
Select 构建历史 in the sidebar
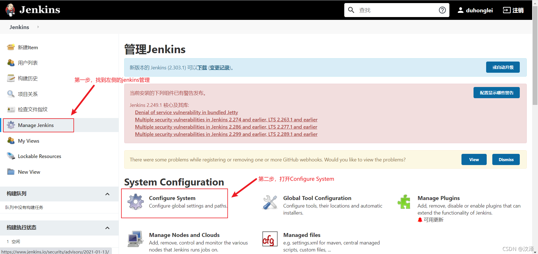(28, 79)
